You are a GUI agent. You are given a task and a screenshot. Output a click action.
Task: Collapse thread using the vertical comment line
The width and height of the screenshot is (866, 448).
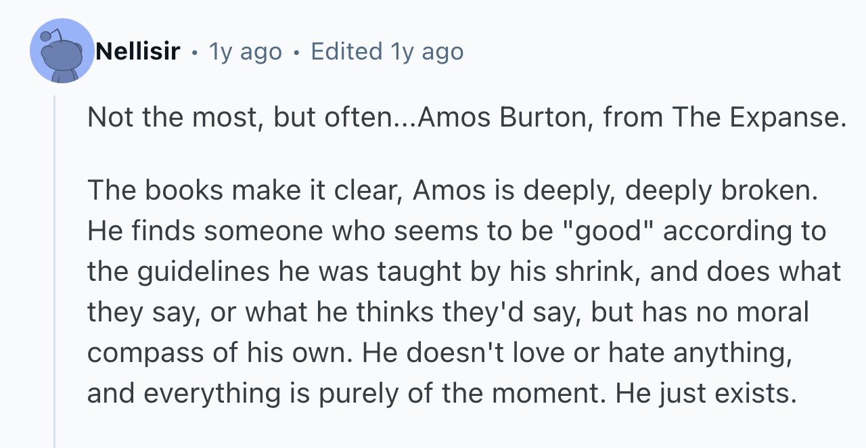click(x=55, y=271)
